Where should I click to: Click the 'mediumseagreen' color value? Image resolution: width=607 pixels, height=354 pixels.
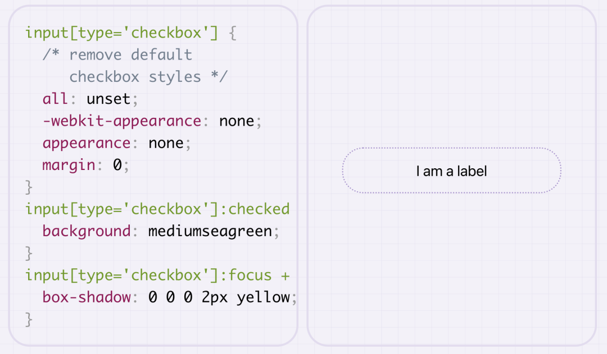210,232
